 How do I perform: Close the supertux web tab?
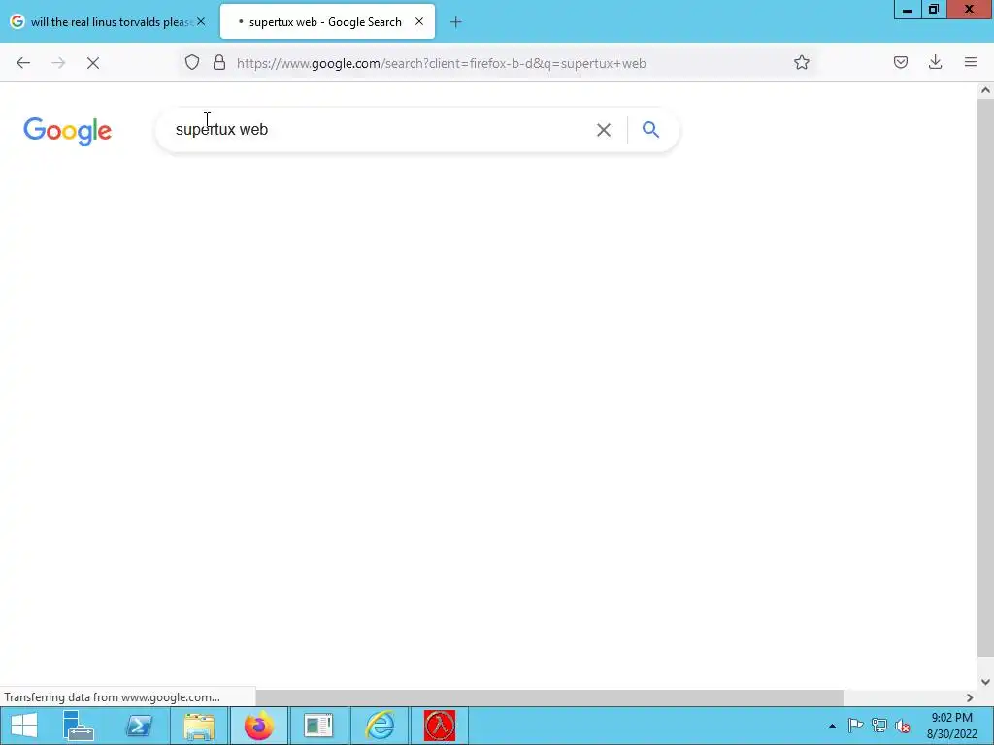(419, 21)
